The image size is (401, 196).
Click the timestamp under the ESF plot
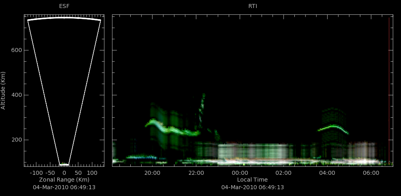[x=64, y=187]
